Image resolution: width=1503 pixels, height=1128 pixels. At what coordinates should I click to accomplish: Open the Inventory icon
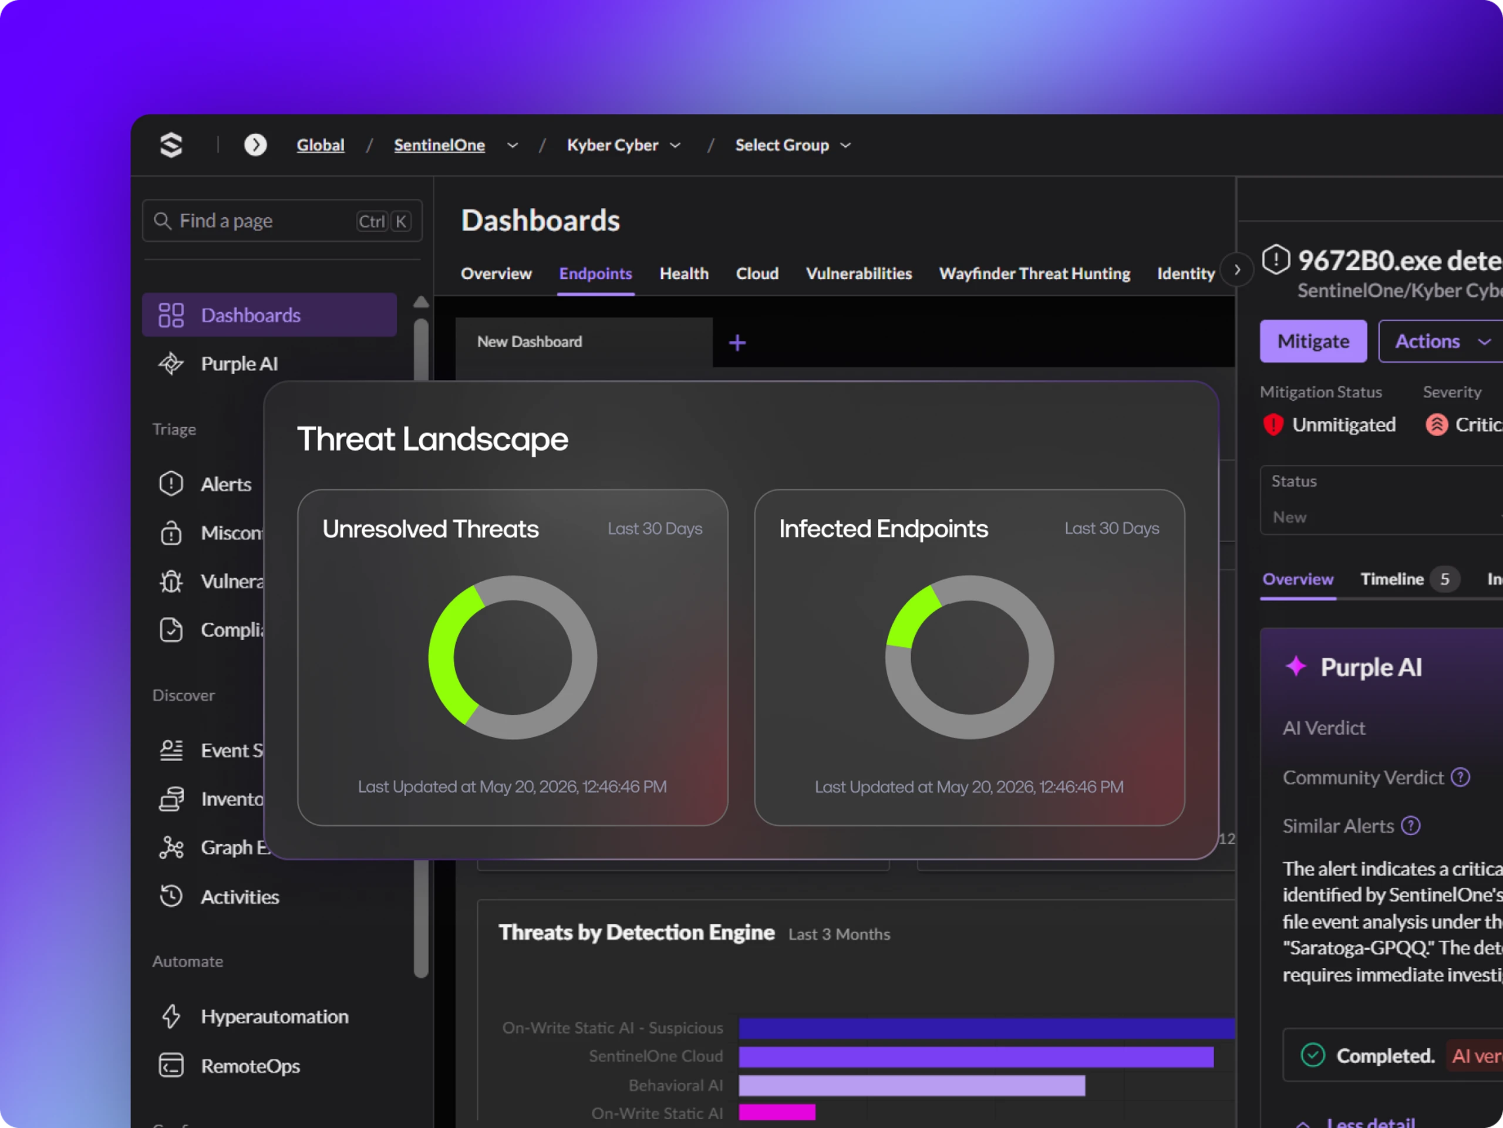(170, 799)
